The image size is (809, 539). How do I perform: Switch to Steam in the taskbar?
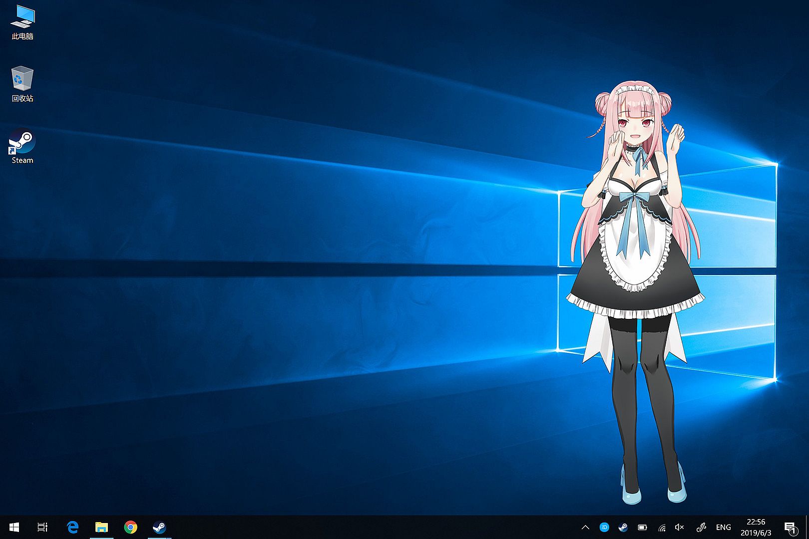159,527
